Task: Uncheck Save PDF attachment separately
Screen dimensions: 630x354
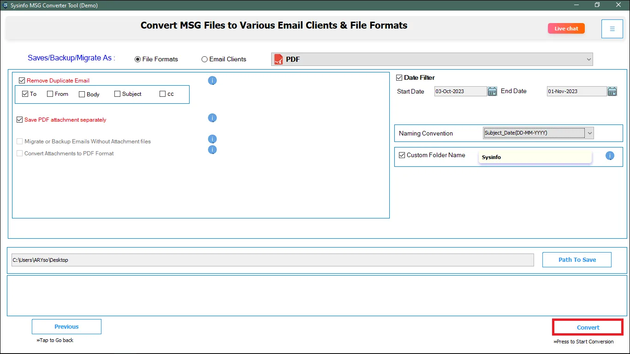Action: pos(19,120)
